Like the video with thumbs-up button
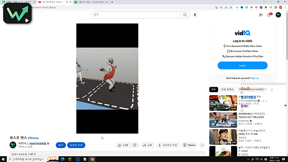288x162 pixels. (123, 145)
